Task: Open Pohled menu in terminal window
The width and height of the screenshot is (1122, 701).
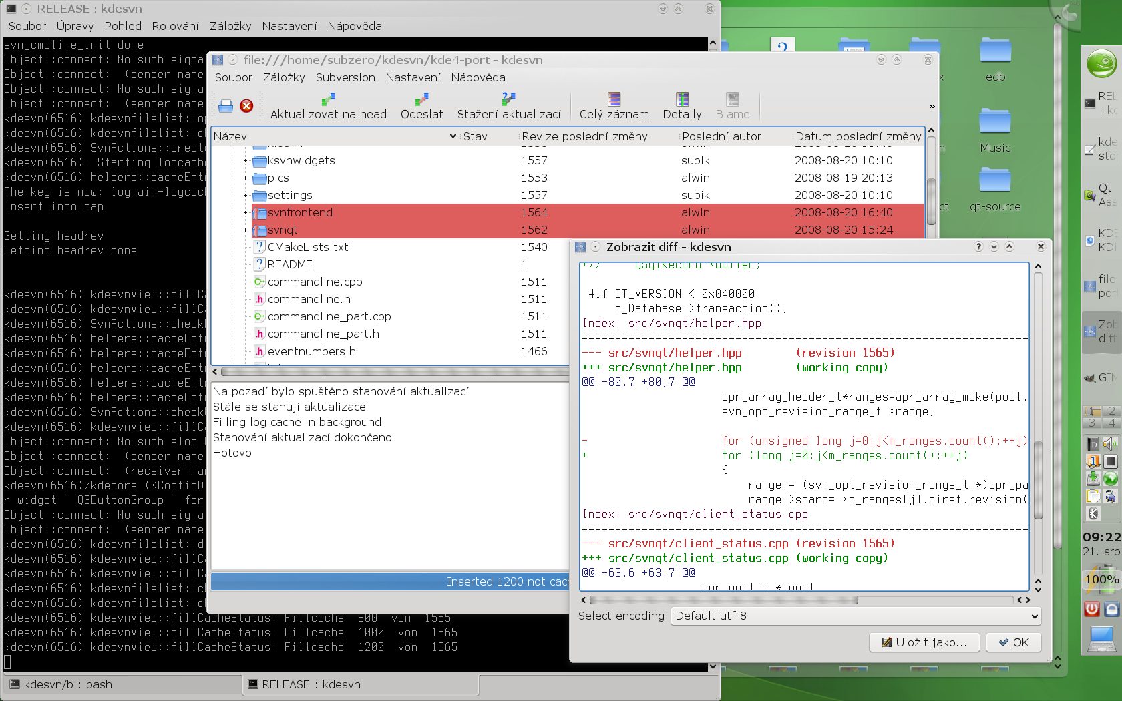Action: 123,26
